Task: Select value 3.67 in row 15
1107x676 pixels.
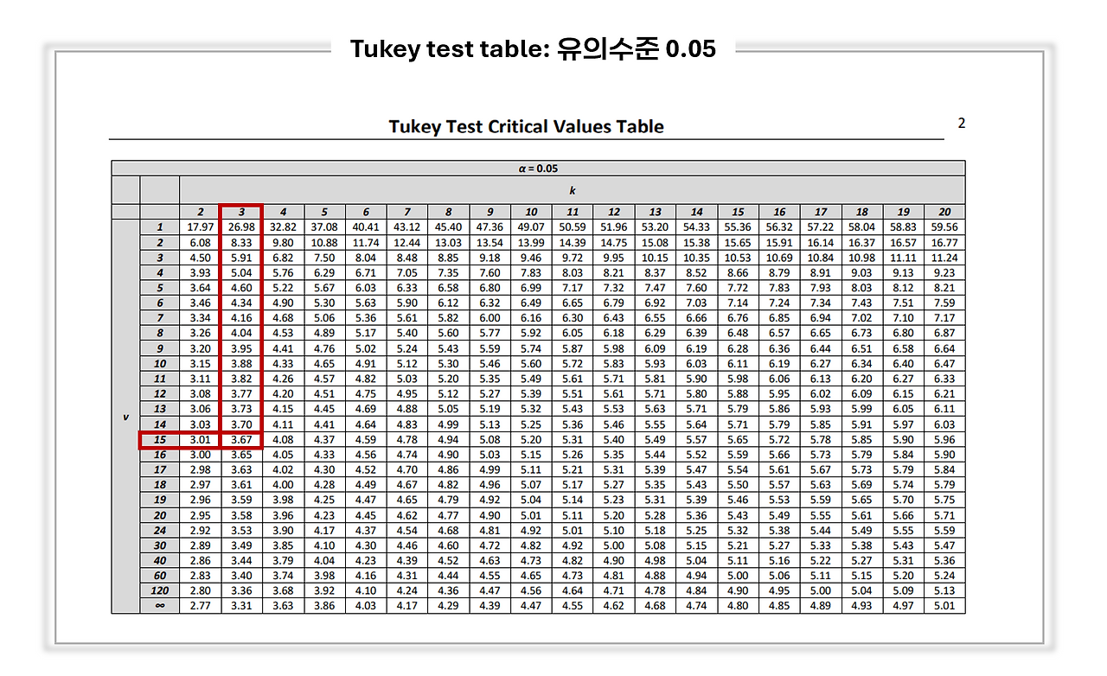Action: point(241,440)
